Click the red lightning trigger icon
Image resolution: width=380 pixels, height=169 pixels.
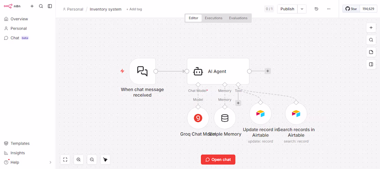pyautogui.click(x=122, y=71)
